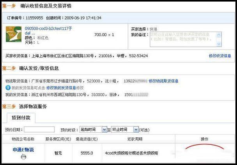Click price text 700.00 × 1
The image size is (237, 165).
pyautogui.click(x=104, y=35)
